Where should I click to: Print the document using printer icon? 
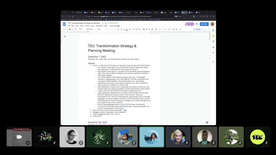pos(70,29)
